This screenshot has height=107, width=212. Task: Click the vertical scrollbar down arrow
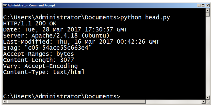pos(207,97)
